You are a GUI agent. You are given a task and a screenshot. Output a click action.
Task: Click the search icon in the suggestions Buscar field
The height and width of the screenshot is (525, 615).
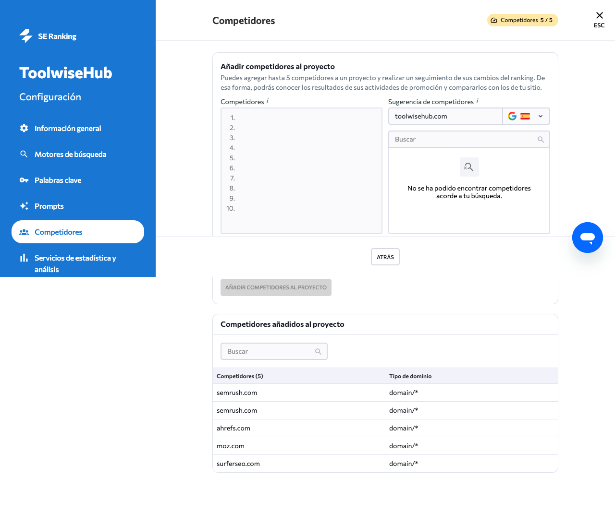(541, 139)
